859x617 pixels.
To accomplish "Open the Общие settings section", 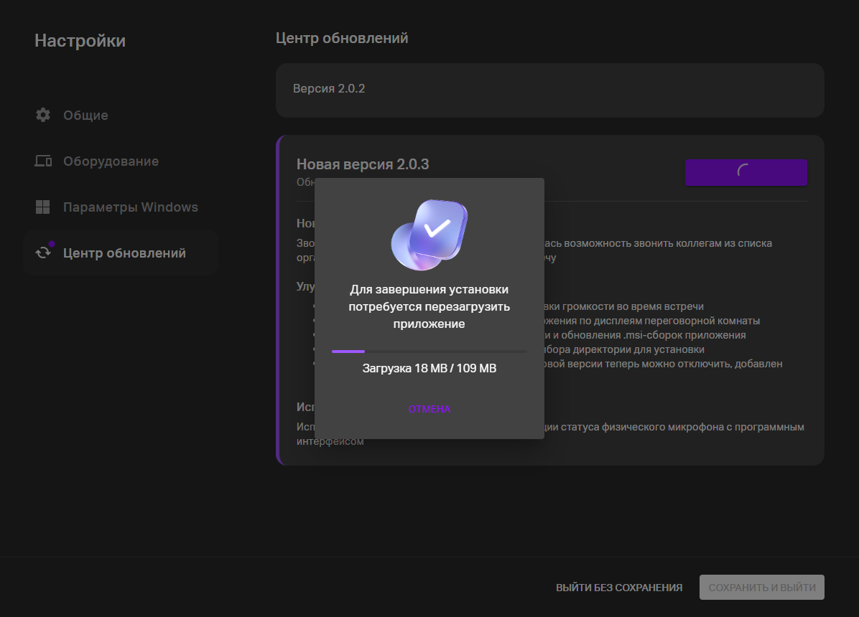I will [85, 116].
